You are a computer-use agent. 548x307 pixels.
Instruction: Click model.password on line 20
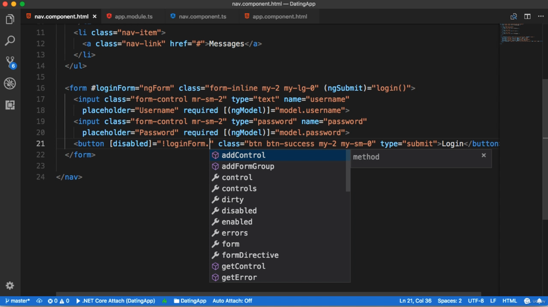tap(310, 132)
